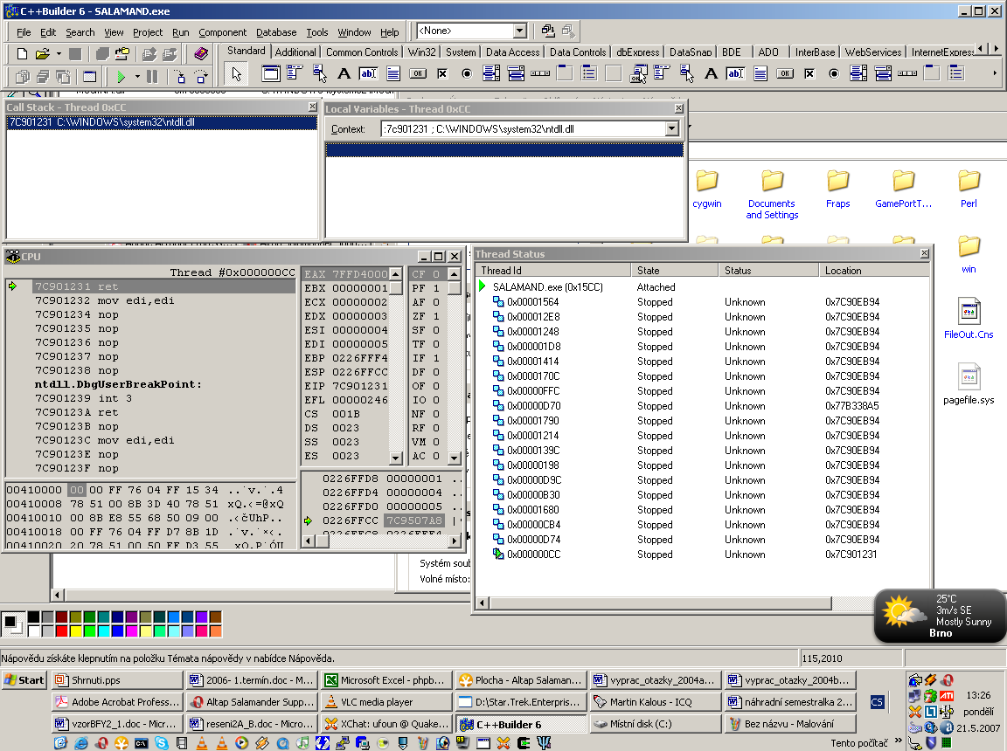Pick the first ComboBox component icon
This screenshot has width=1007, height=751.
[x=516, y=73]
